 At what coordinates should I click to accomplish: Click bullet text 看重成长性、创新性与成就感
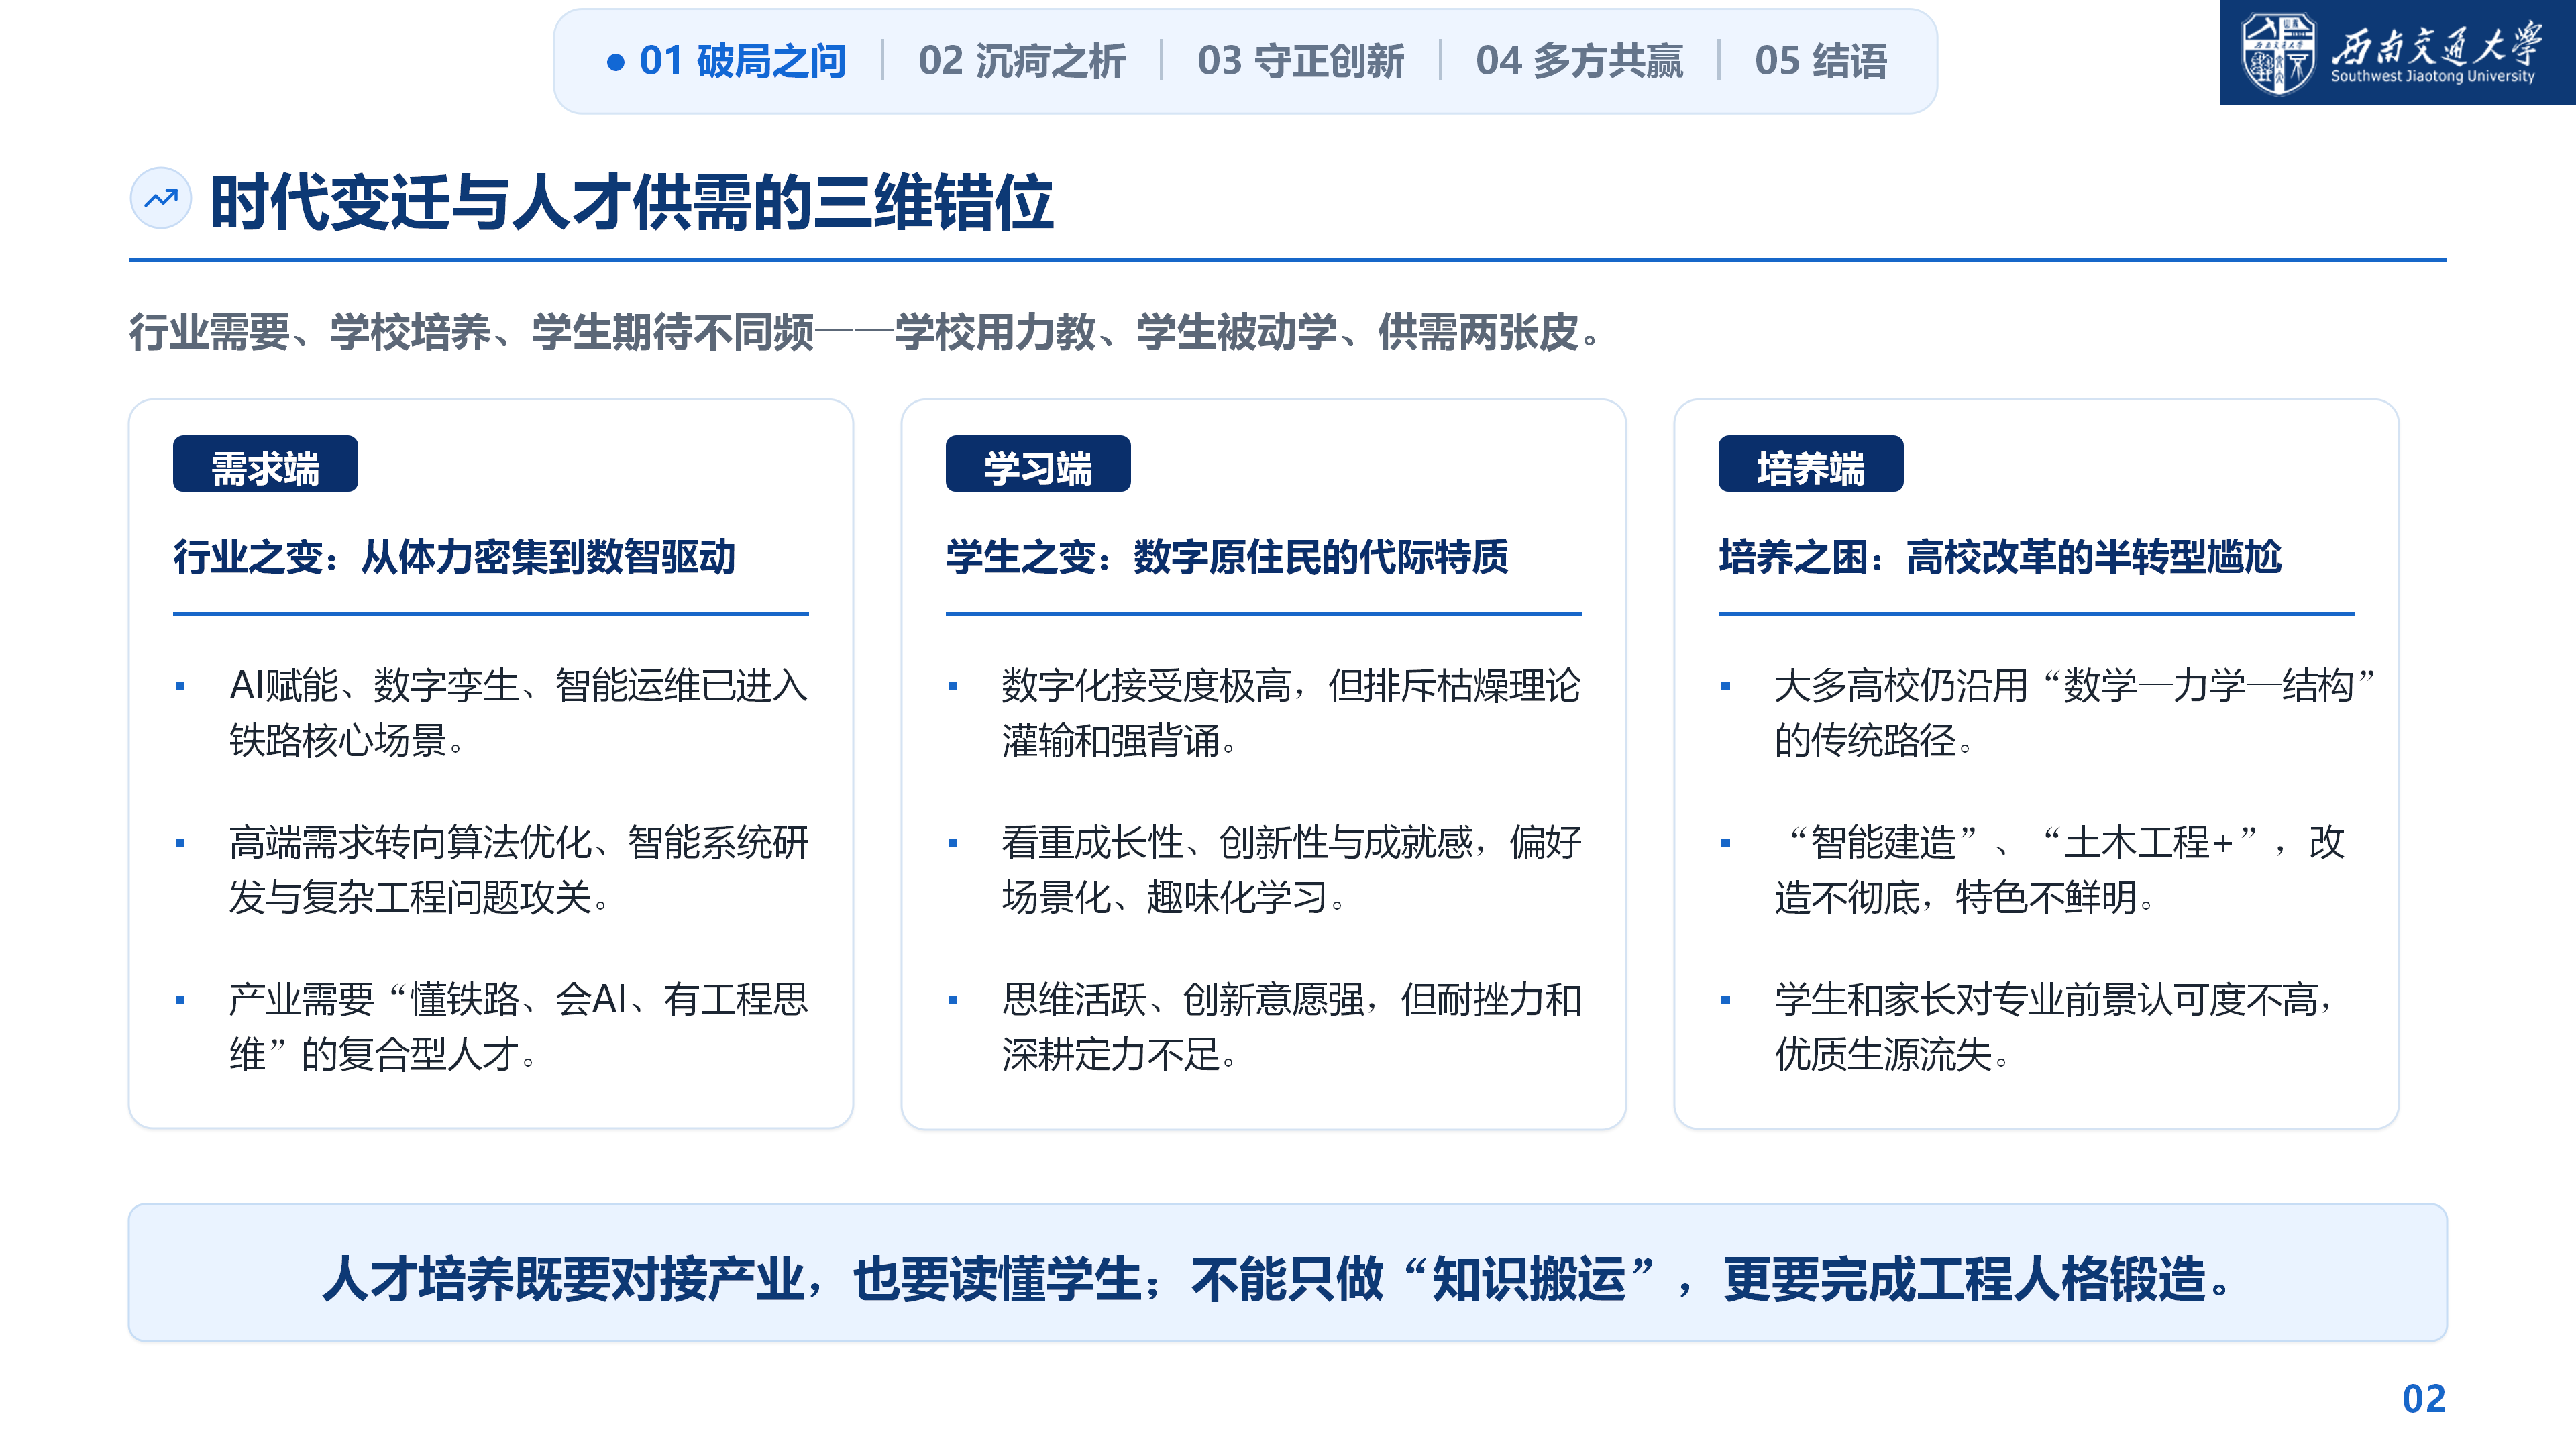point(1291,870)
